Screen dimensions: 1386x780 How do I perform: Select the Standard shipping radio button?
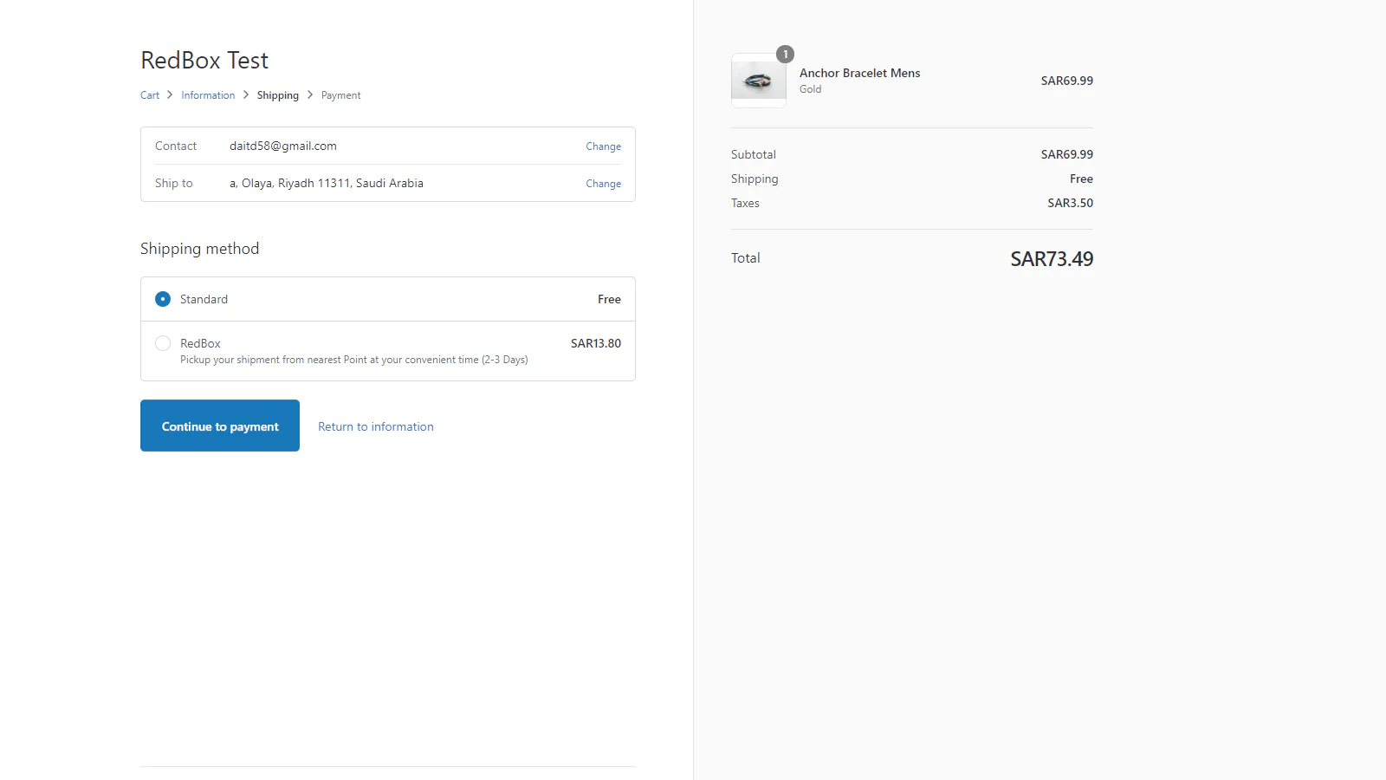(163, 299)
